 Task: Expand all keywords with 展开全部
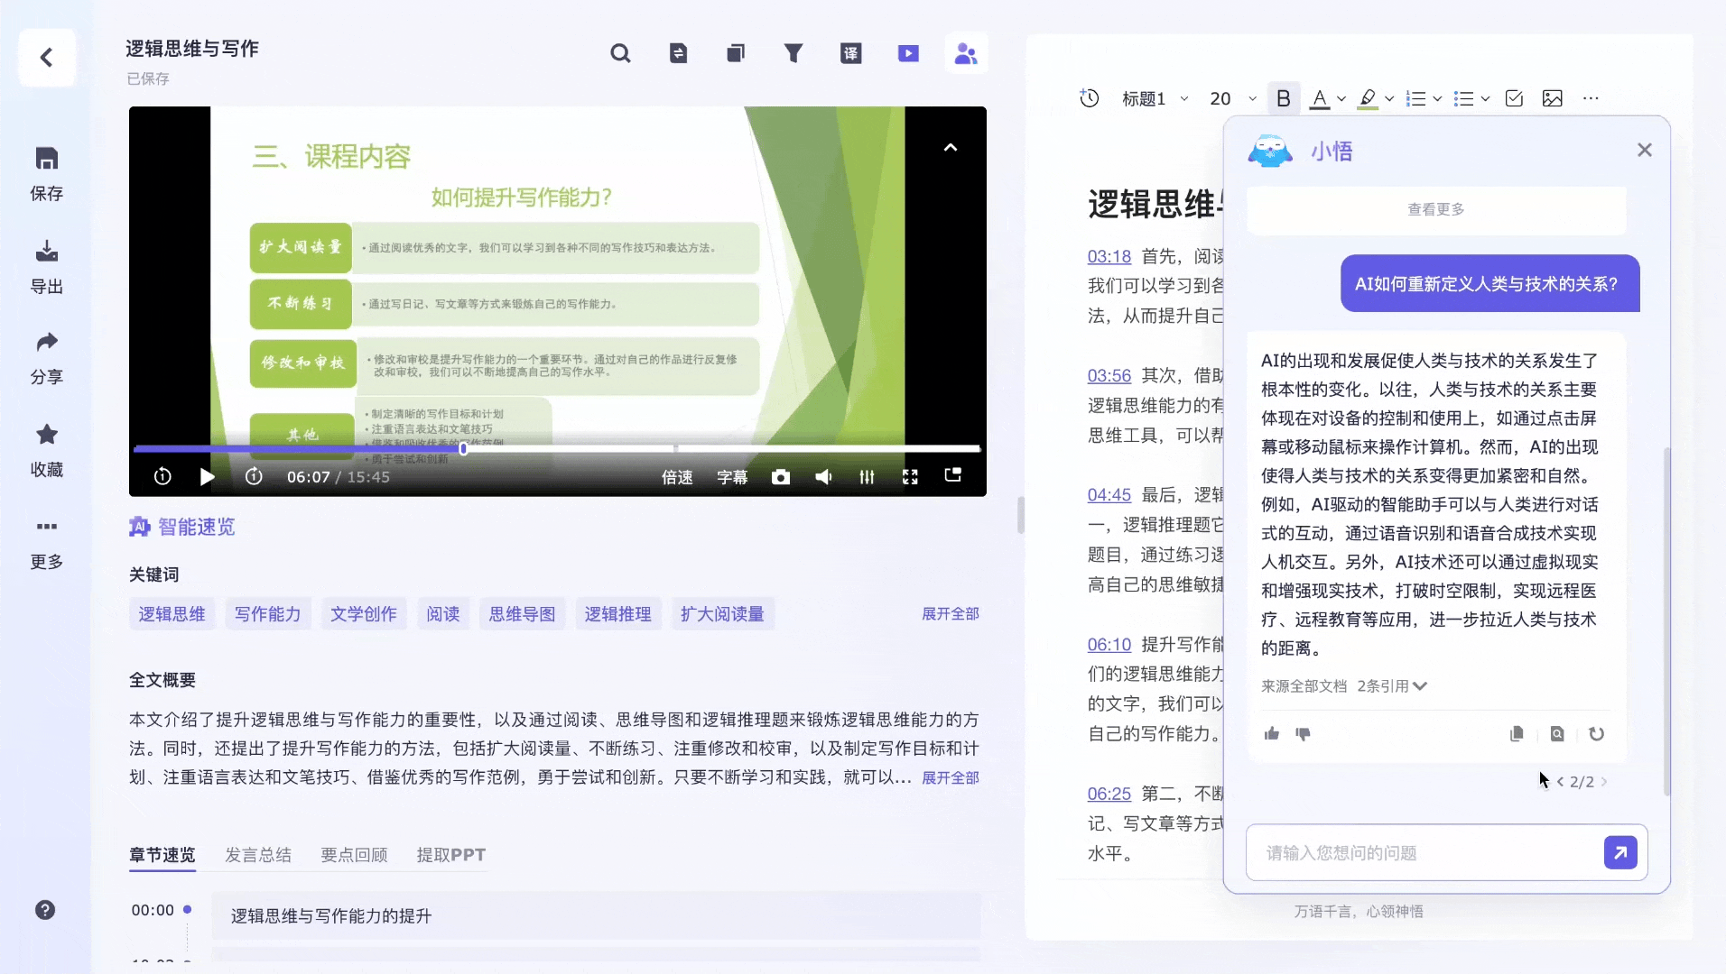click(x=951, y=614)
